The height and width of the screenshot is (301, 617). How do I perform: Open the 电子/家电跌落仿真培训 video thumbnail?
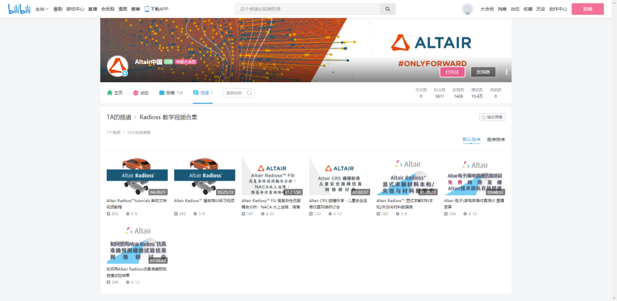coord(475,176)
